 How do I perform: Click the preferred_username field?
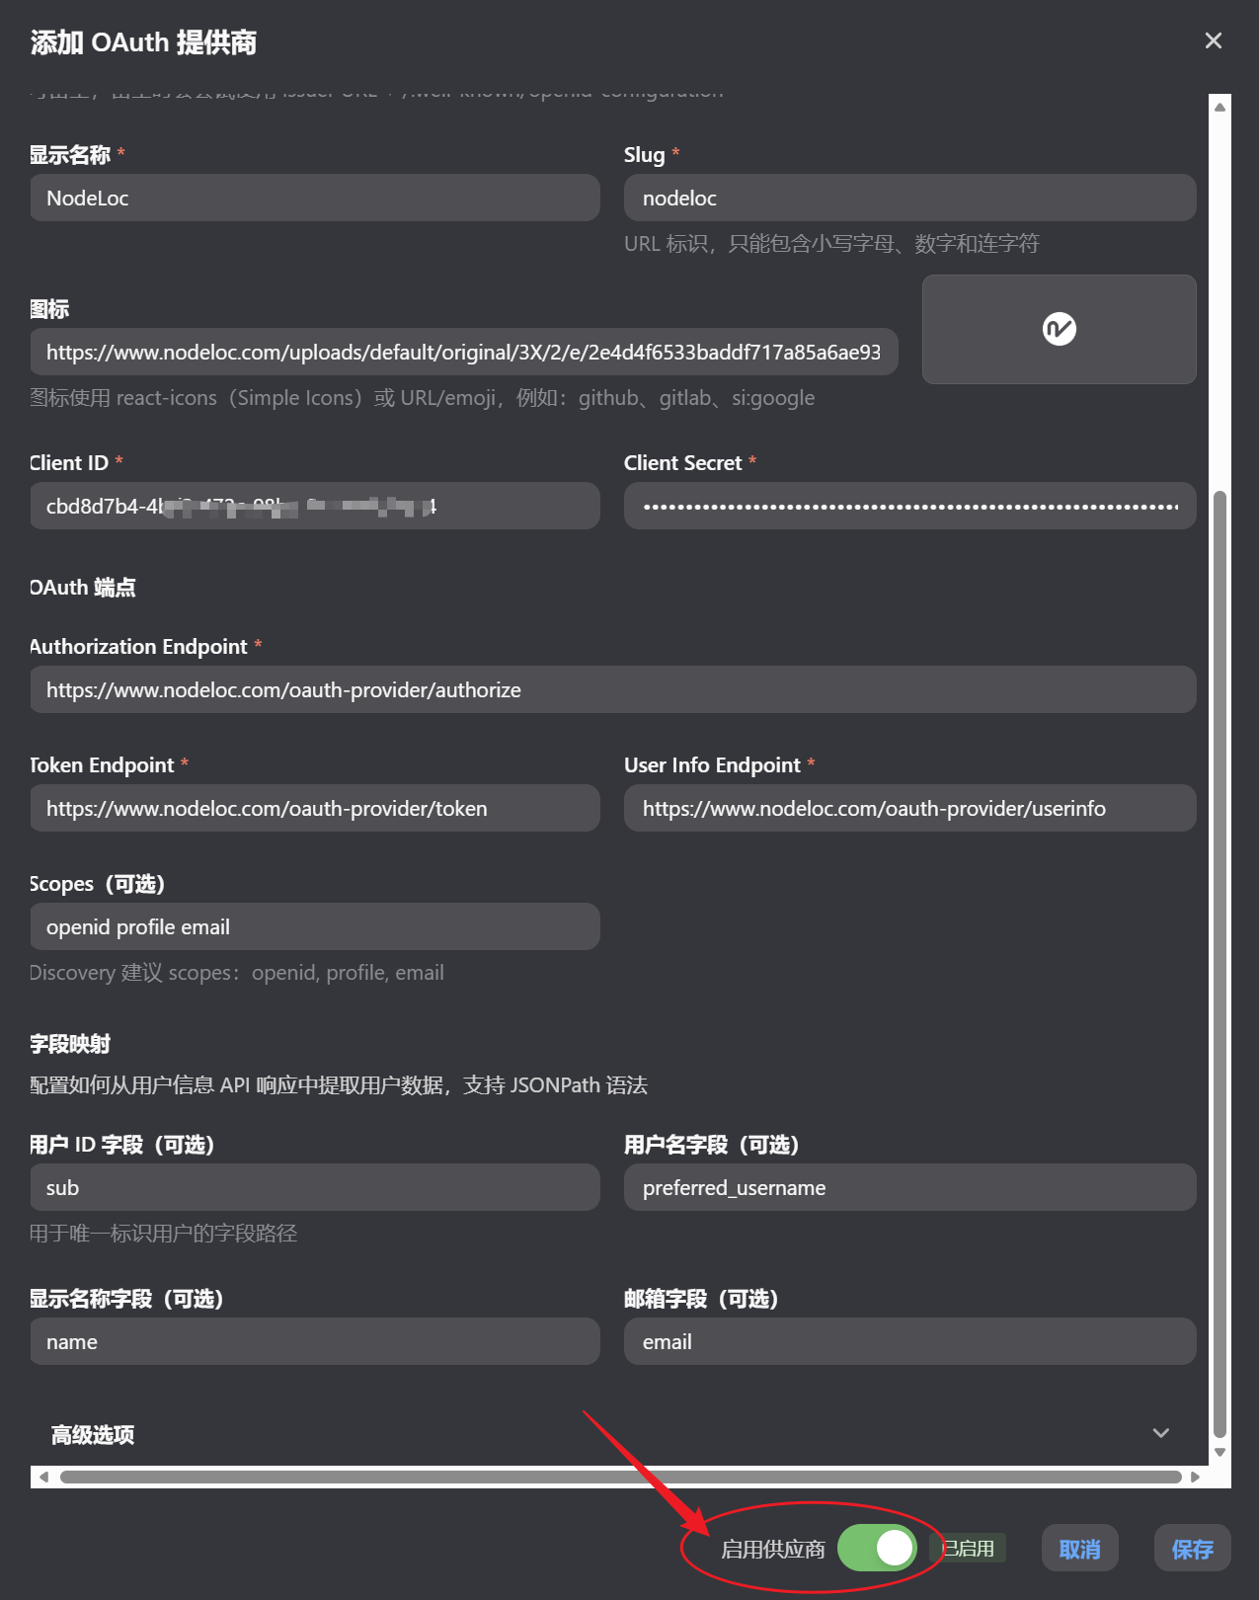pyautogui.click(x=909, y=1187)
